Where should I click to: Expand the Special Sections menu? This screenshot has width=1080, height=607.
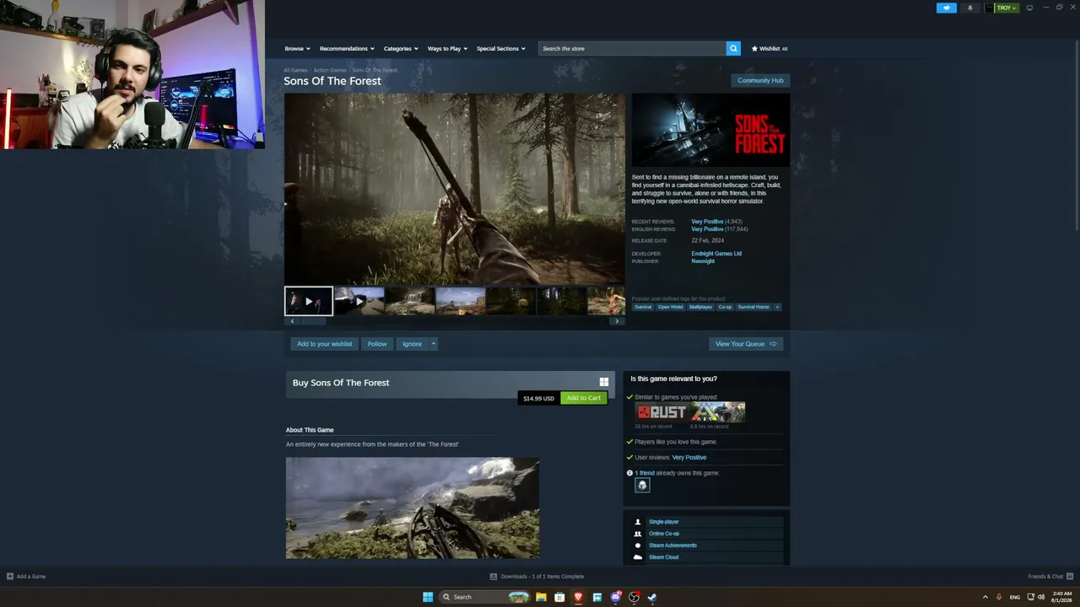(x=500, y=49)
